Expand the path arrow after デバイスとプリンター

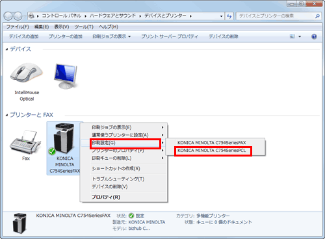tap(190, 16)
